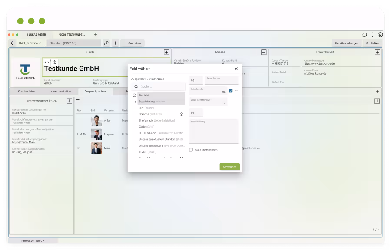Switch to the 1 LUKAS MEIER tab
This screenshot has height=250, width=391.
click(36, 35)
